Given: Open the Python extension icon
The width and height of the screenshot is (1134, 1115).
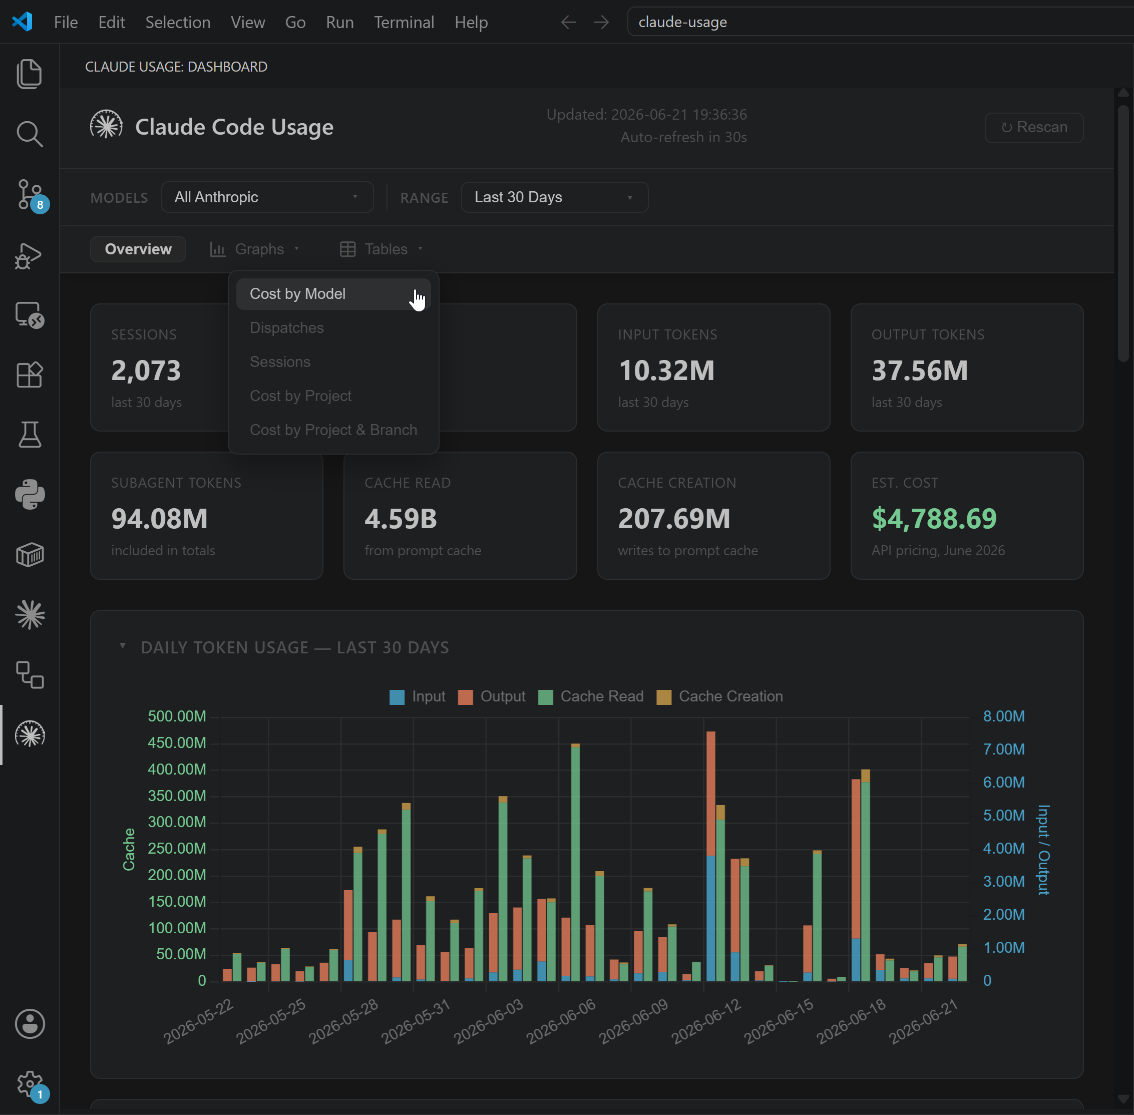Looking at the screenshot, I should tap(29, 495).
